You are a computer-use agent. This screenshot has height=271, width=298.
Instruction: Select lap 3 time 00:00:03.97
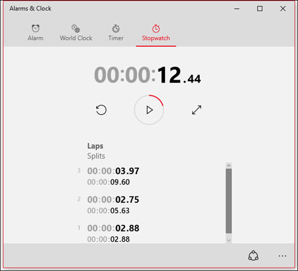pyautogui.click(x=113, y=171)
